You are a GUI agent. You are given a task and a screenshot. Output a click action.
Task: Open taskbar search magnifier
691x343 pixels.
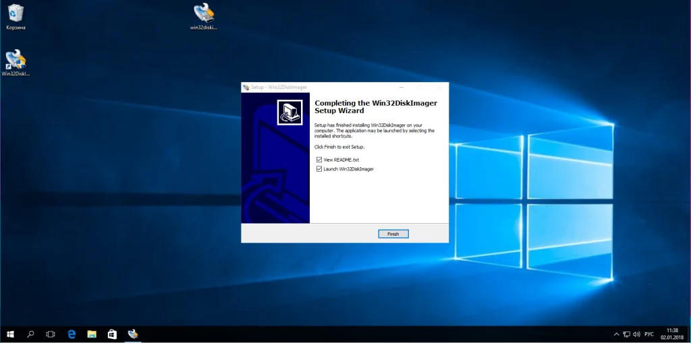[x=30, y=334]
